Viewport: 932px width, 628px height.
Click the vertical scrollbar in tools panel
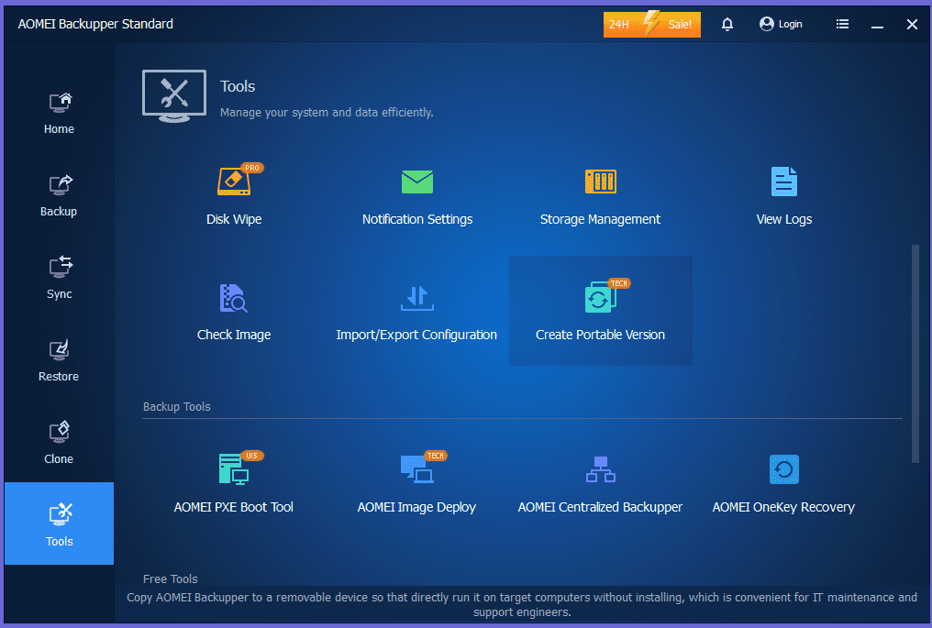tap(915, 354)
